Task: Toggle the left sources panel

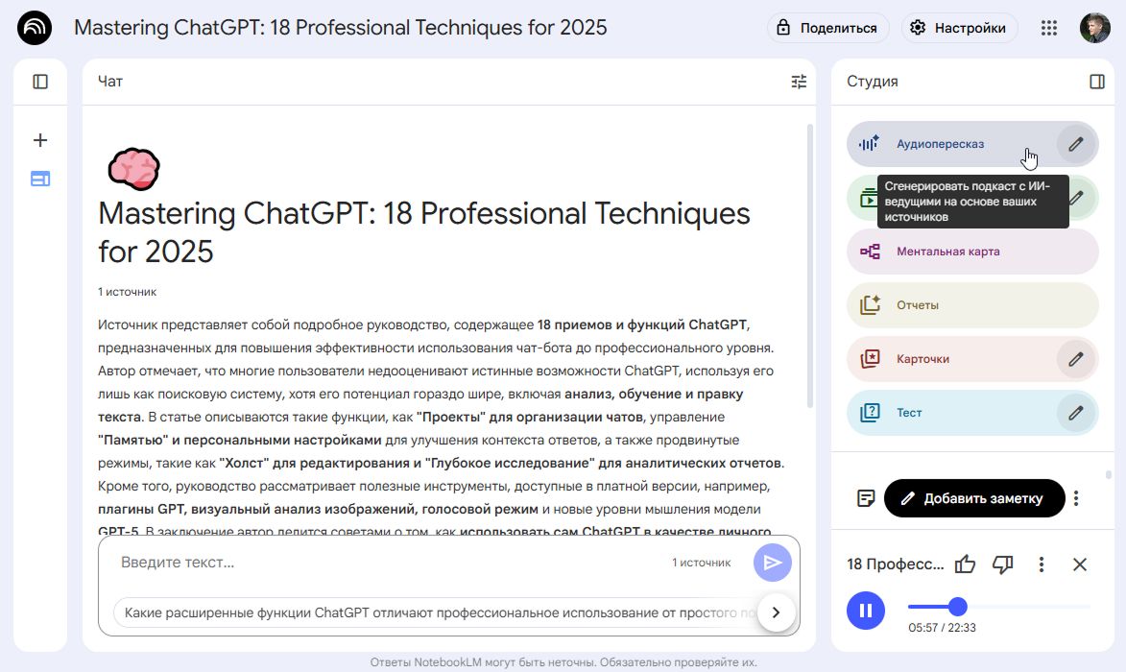Action: coord(40,82)
